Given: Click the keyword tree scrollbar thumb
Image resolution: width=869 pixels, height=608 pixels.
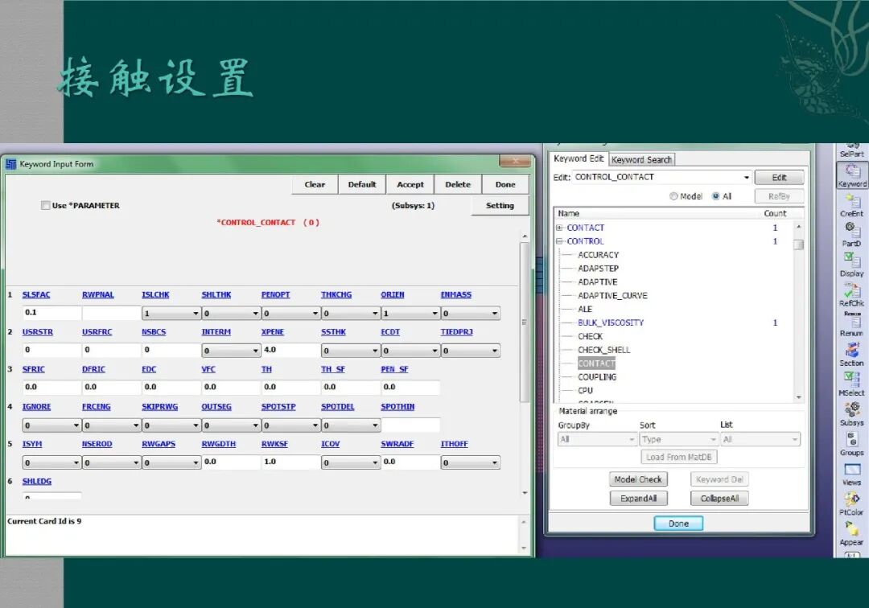Looking at the screenshot, I should (799, 244).
